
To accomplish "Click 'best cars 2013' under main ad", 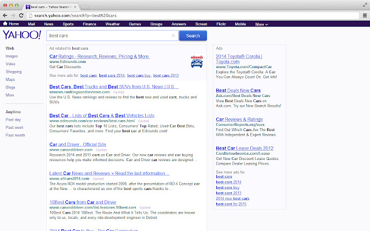I will click(166, 76).
